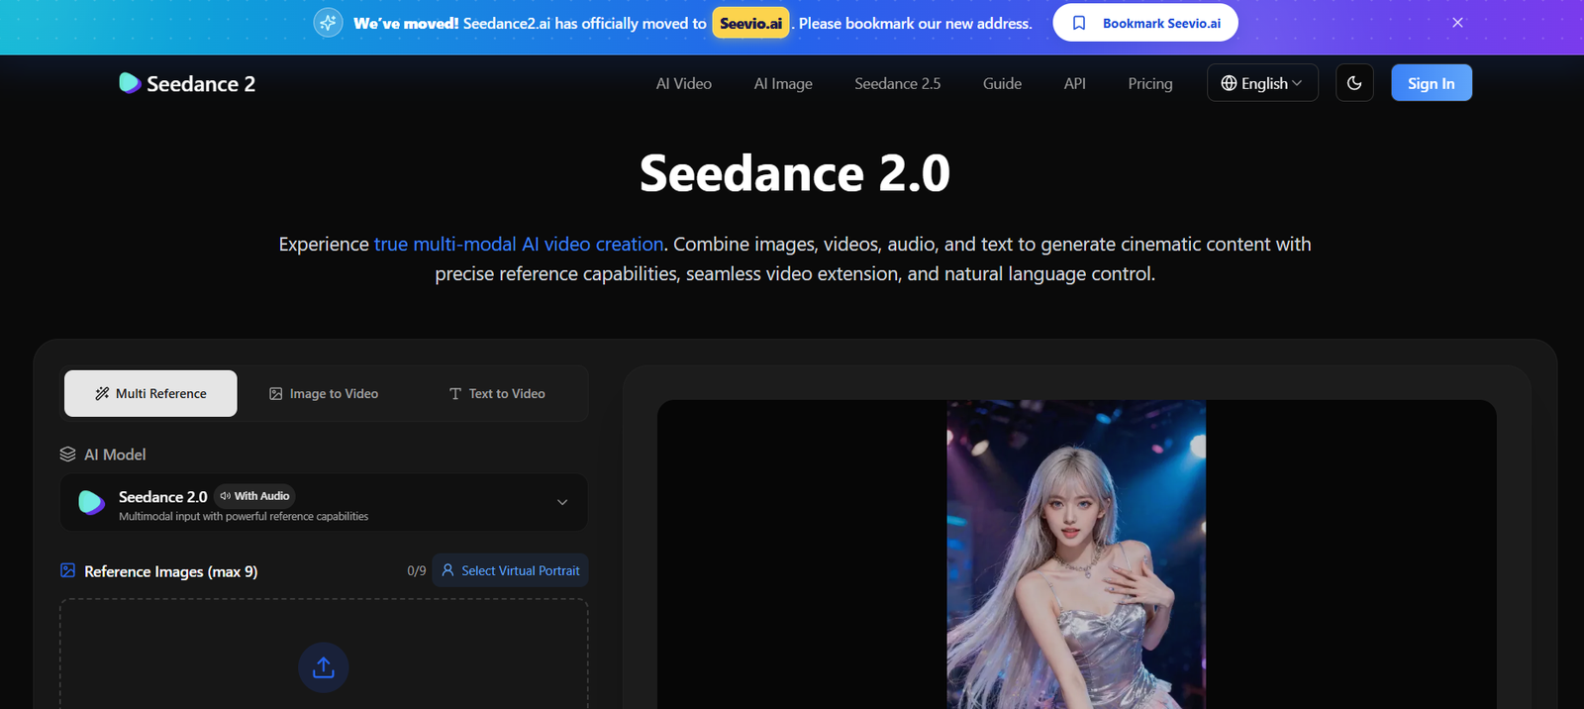Click the upload icon in reference images area
1584x709 pixels.
[324, 667]
